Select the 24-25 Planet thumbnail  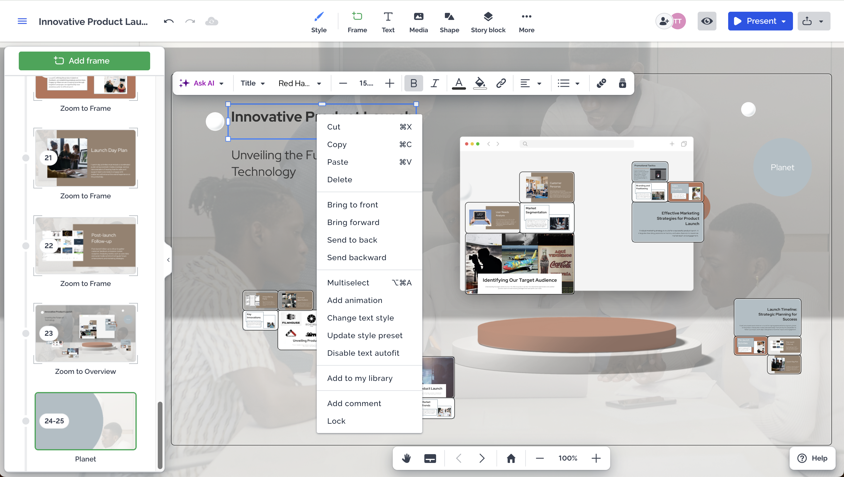[85, 421]
